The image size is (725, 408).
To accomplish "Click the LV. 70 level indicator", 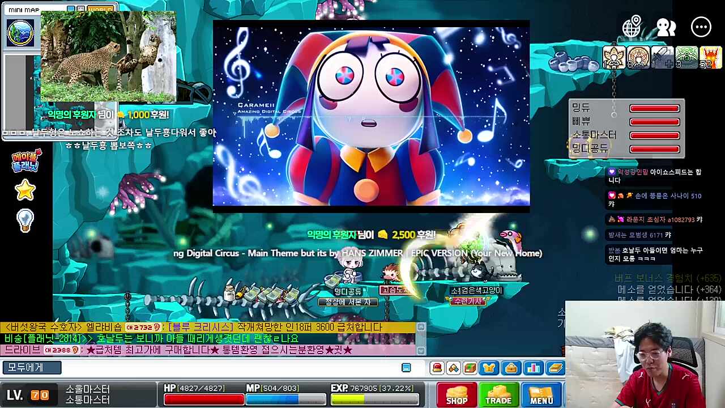I will [x=28, y=395].
